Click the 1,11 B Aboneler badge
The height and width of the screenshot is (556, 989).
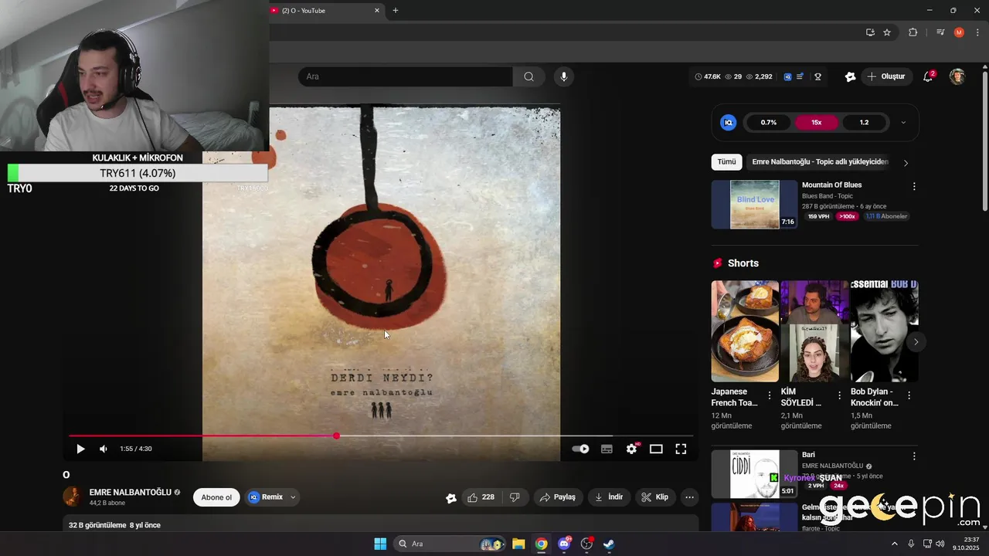886,216
